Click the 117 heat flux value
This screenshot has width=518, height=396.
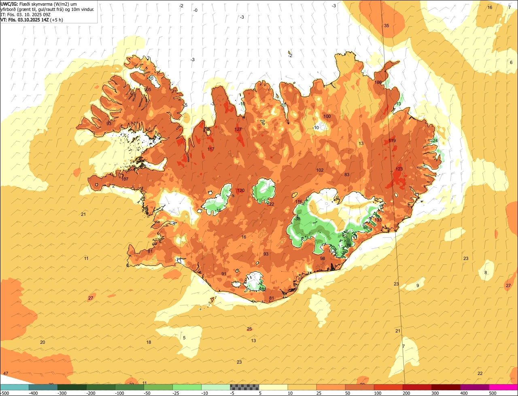pos(211,149)
